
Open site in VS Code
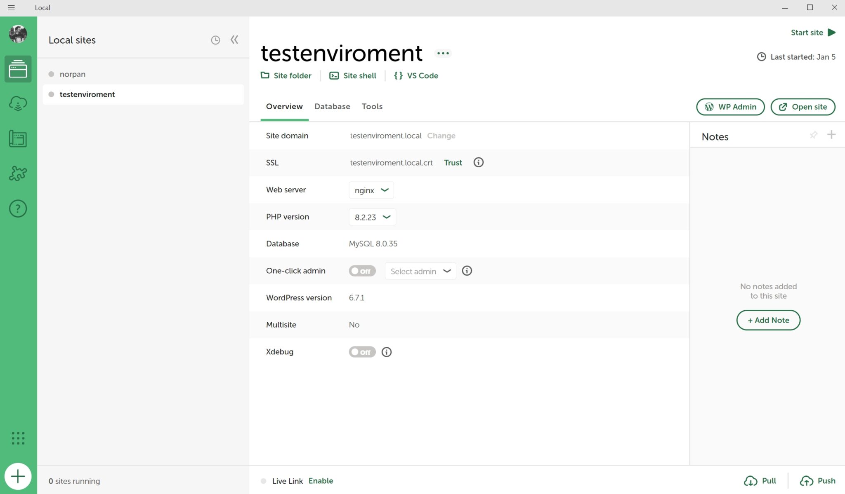point(416,75)
